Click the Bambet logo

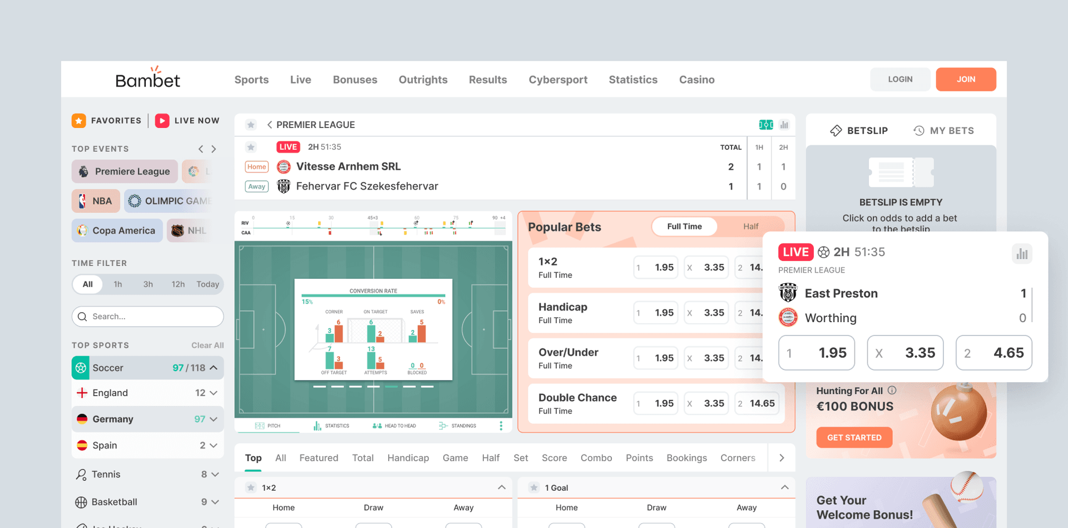click(147, 78)
